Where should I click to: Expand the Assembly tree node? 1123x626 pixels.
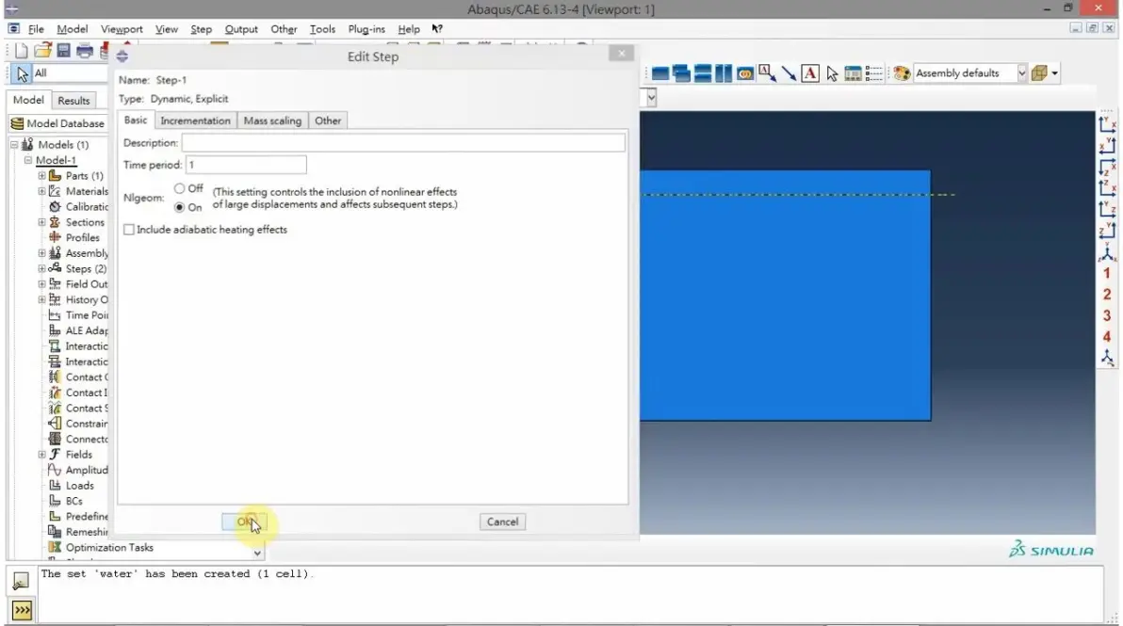pos(41,253)
